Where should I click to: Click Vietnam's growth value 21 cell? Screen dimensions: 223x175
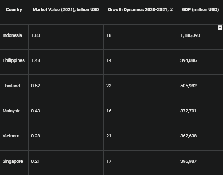click(x=109, y=136)
